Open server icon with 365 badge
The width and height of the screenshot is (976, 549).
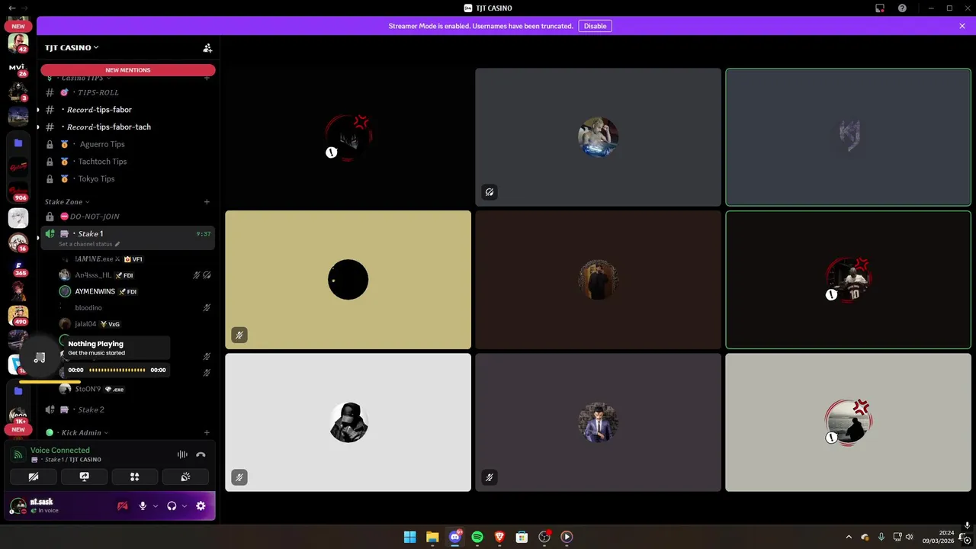[x=18, y=267]
